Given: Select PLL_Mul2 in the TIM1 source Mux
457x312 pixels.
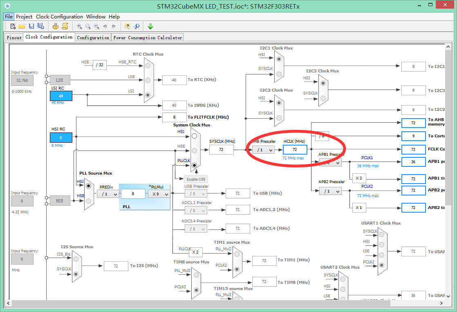Looking at the screenshot, I should pyautogui.click(x=237, y=254).
